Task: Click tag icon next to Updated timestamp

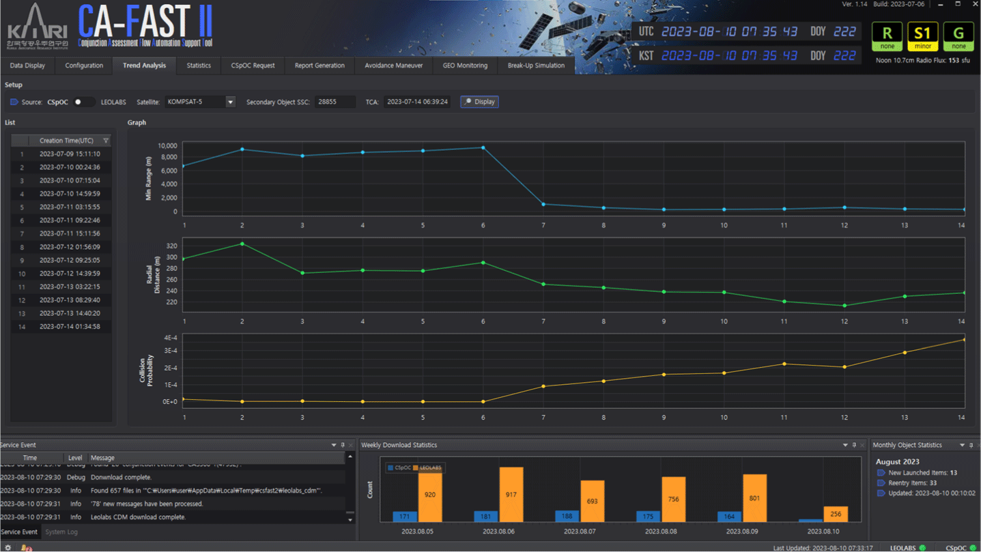Action: coord(881,493)
